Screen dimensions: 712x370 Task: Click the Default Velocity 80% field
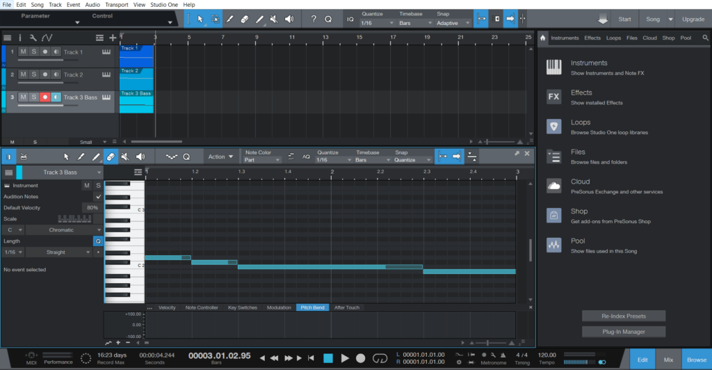[x=92, y=208]
